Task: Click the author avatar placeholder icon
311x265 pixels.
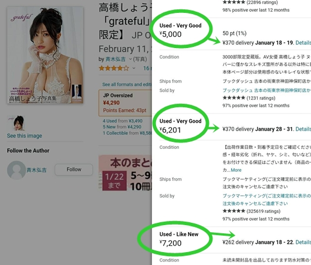Action: pyautogui.click(x=16, y=170)
